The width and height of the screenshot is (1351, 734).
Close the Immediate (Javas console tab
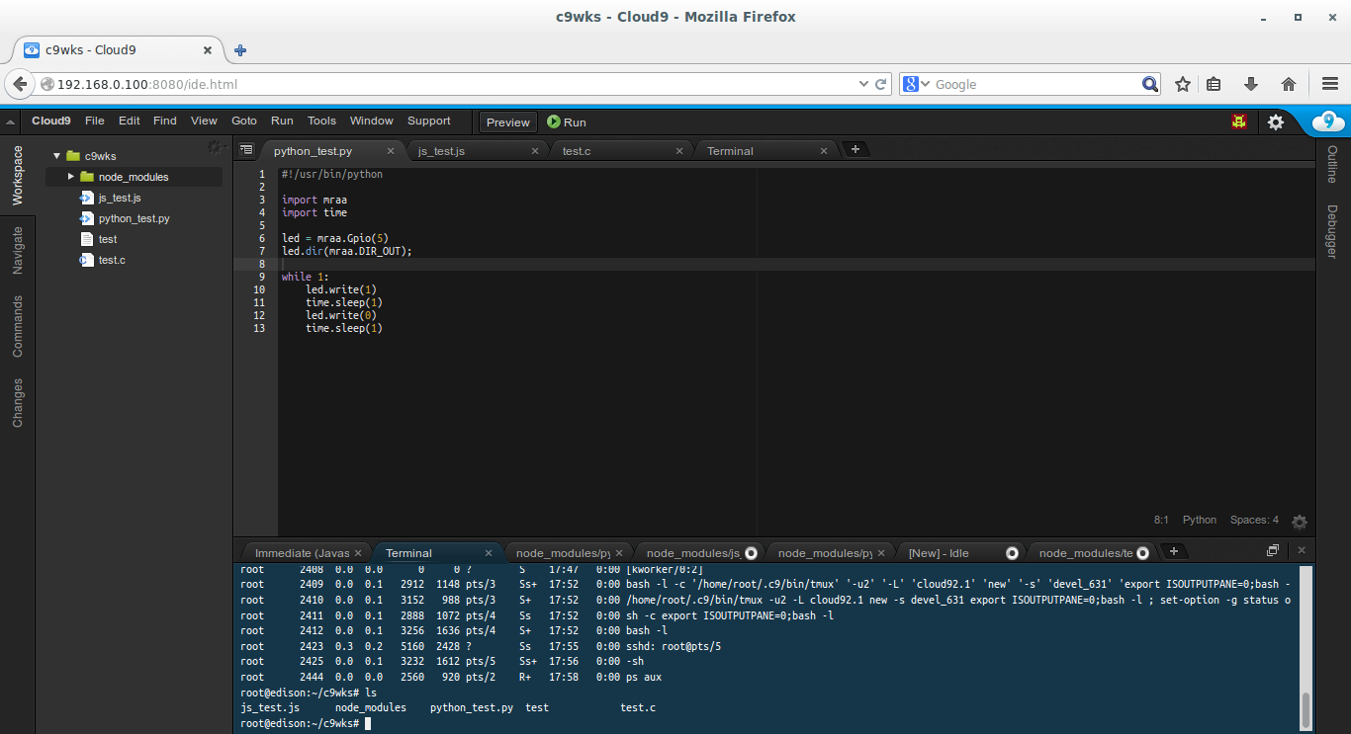tap(358, 553)
